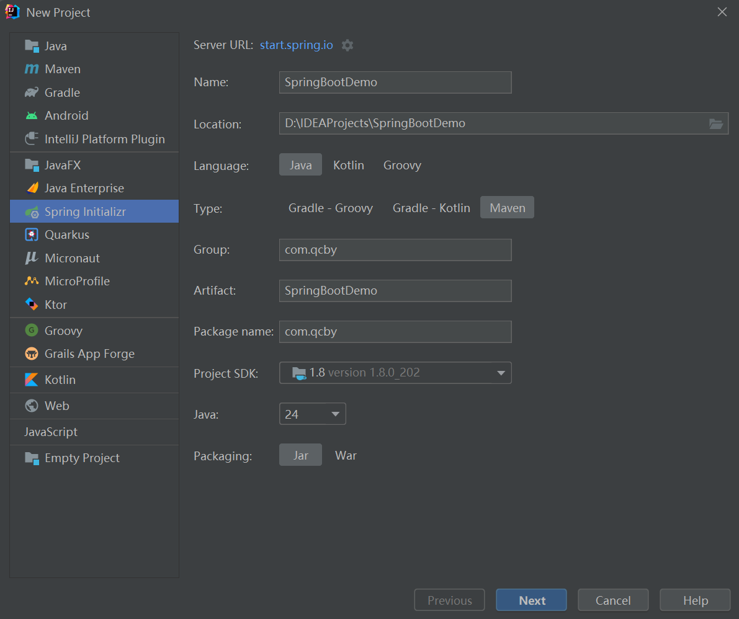739x619 pixels.
Task: Select Groovy as the language
Action: [402, 166]
